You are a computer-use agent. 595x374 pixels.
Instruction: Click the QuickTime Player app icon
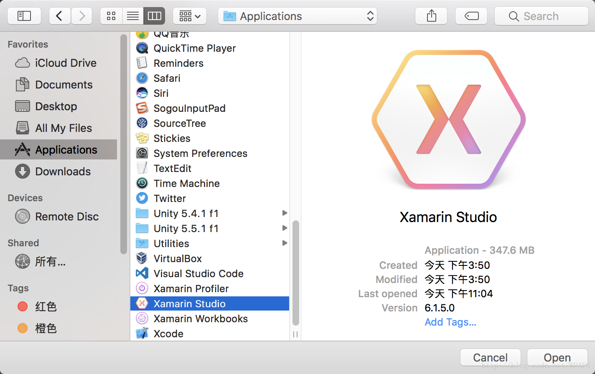point(142,48)
